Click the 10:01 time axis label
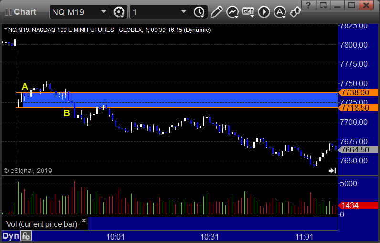This screenshot has width=380, height=243. [116, 237]
